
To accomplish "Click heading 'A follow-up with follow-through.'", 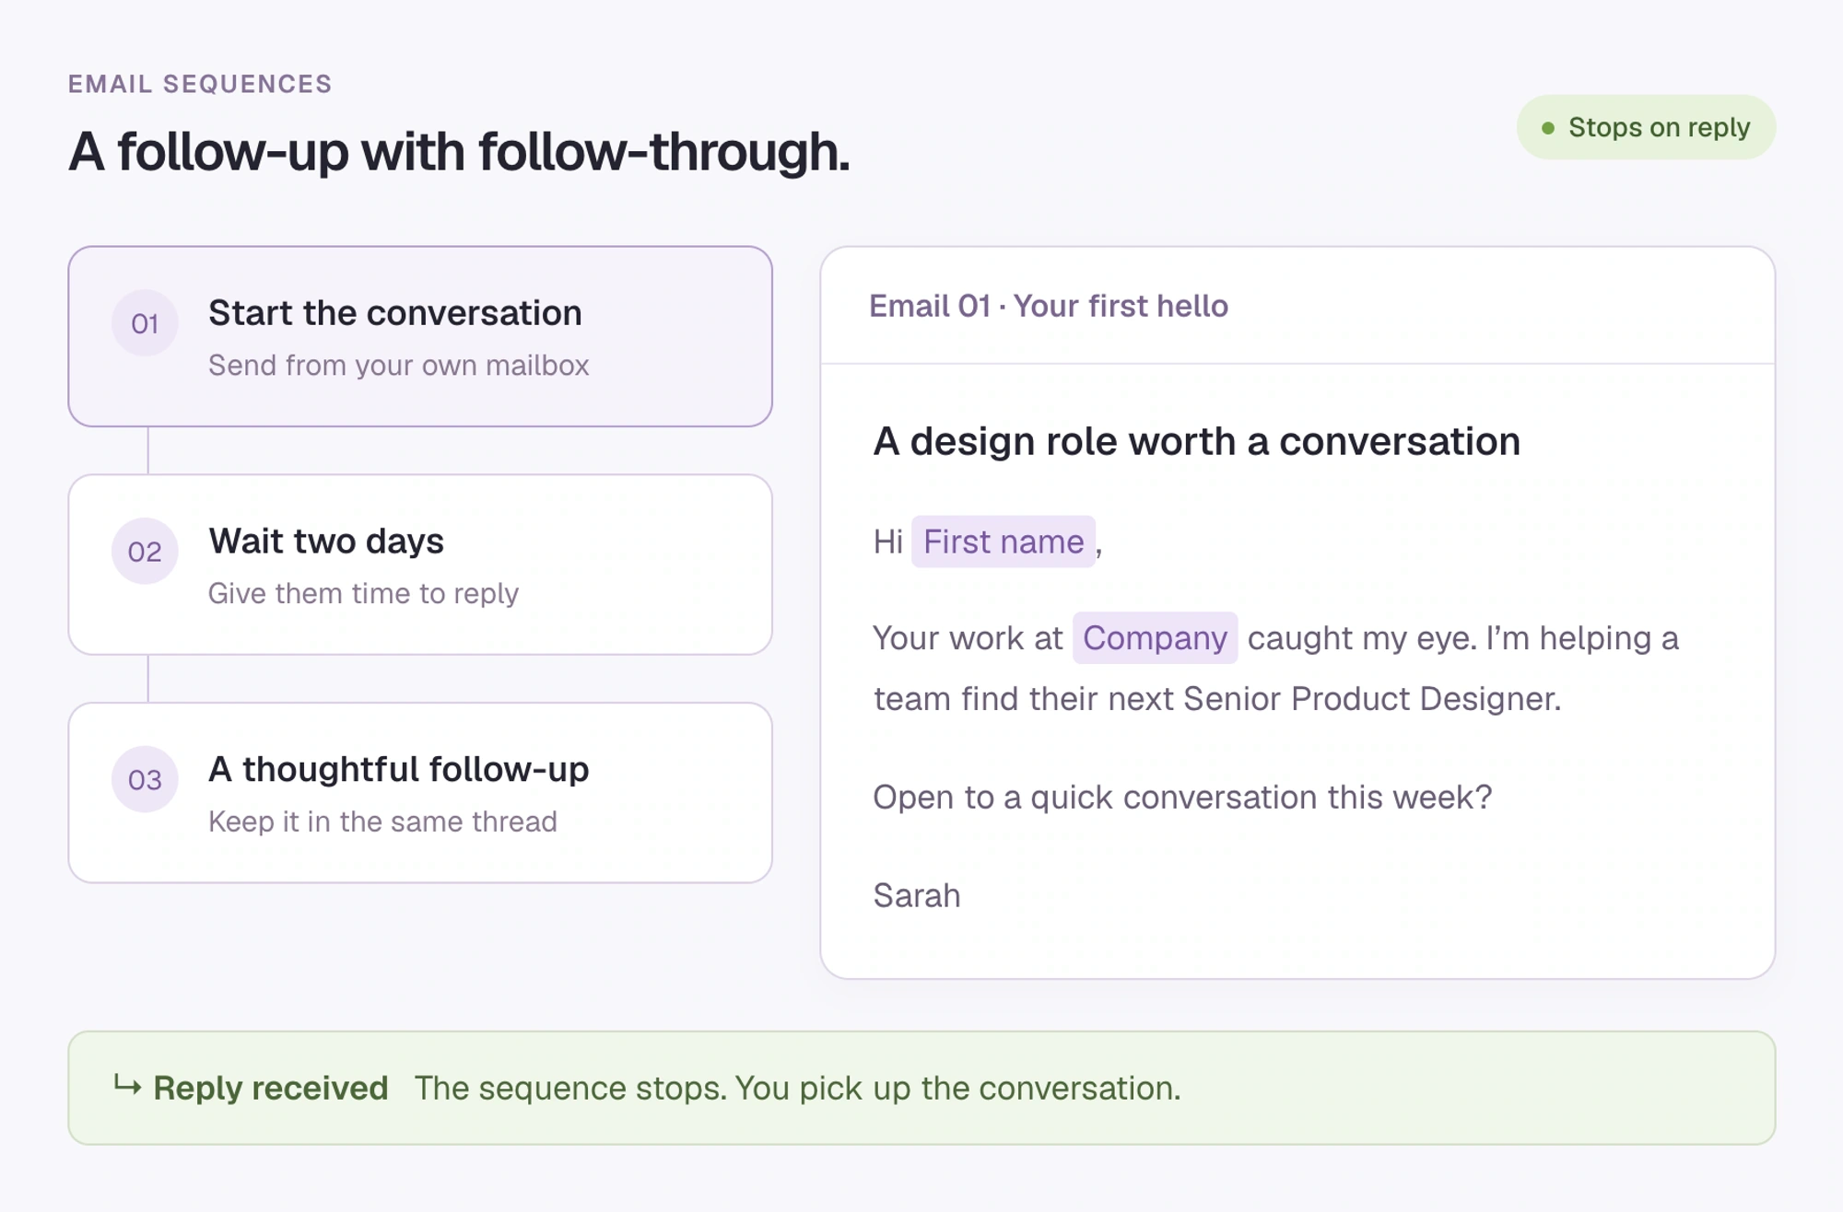I will (459, 152).
